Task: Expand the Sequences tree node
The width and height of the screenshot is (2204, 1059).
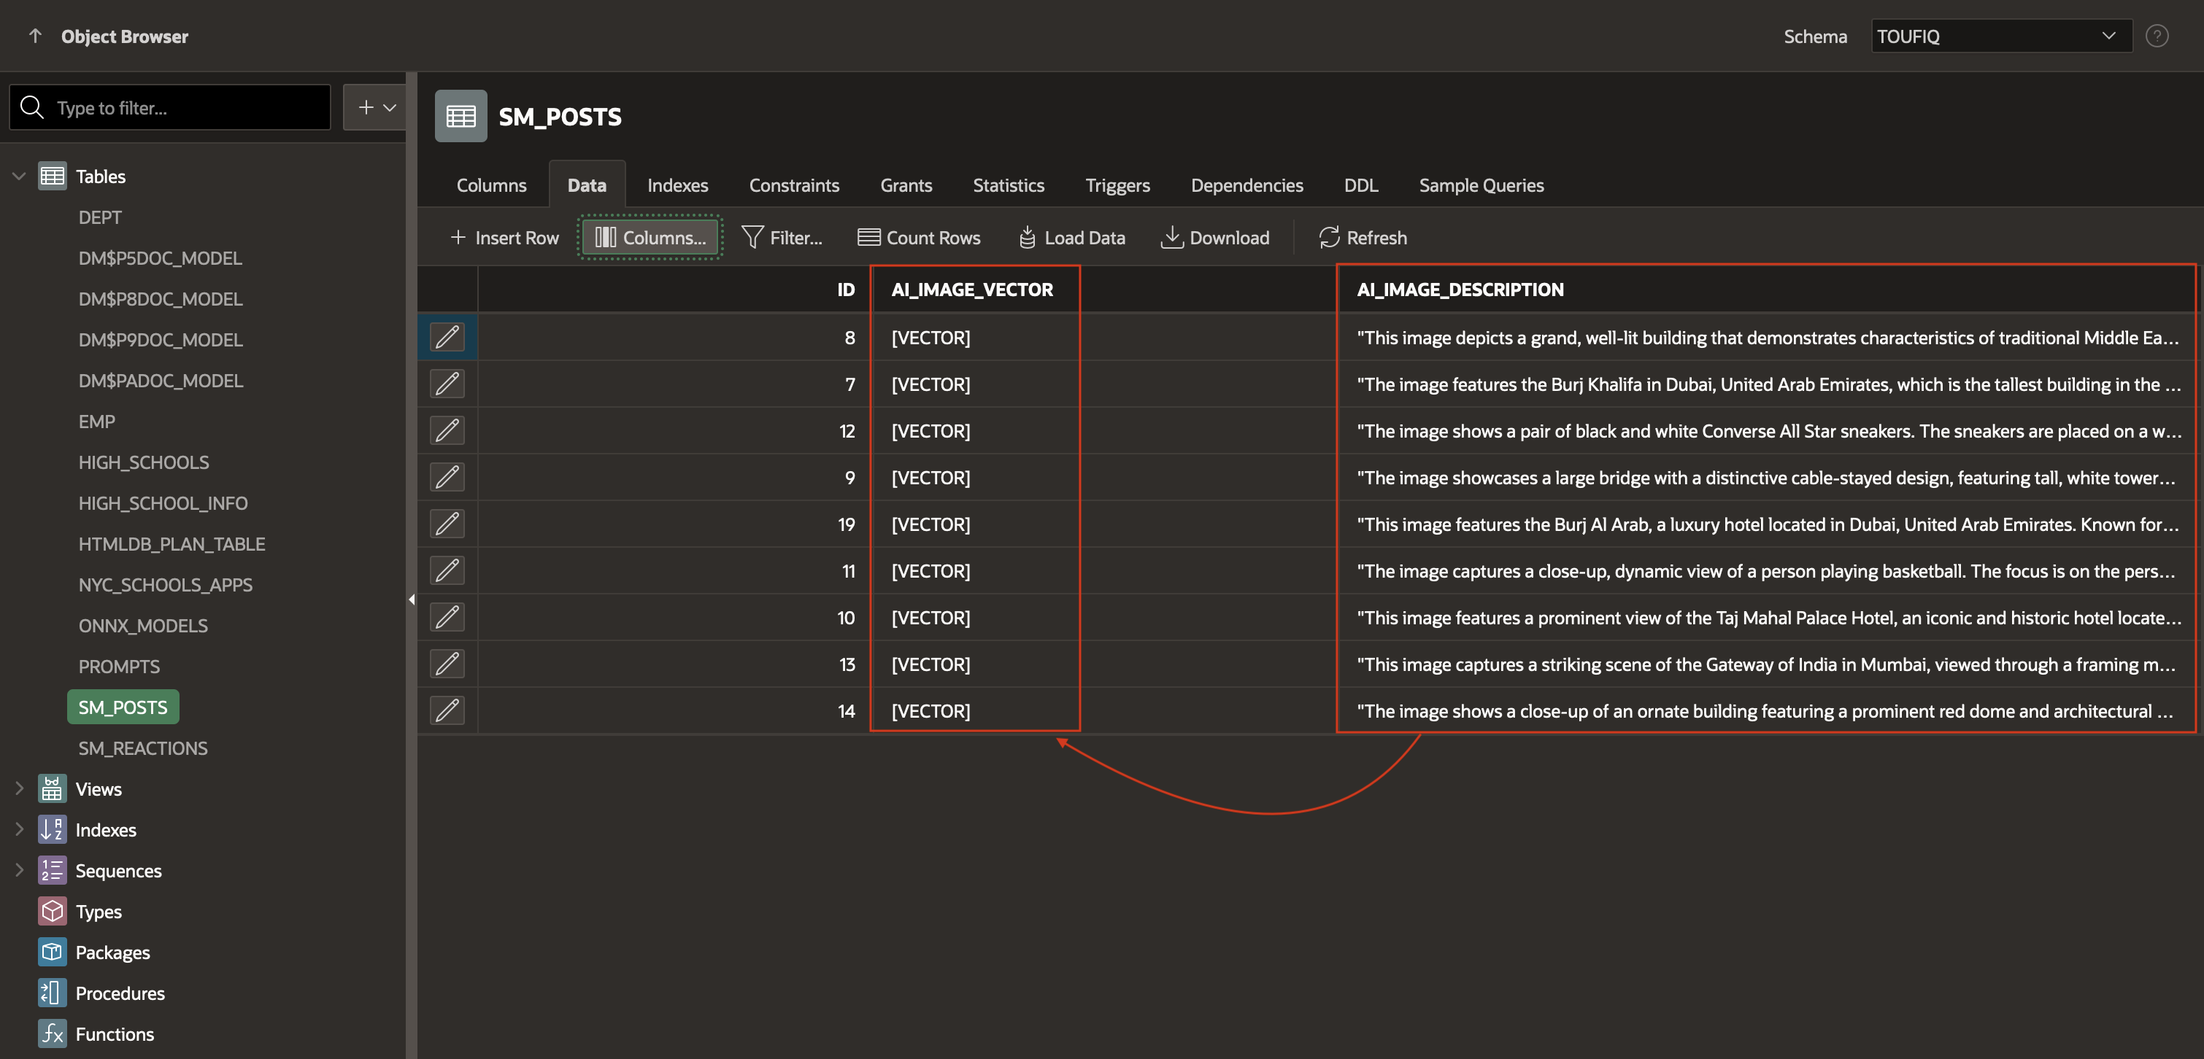Action: tap(19, 870)
